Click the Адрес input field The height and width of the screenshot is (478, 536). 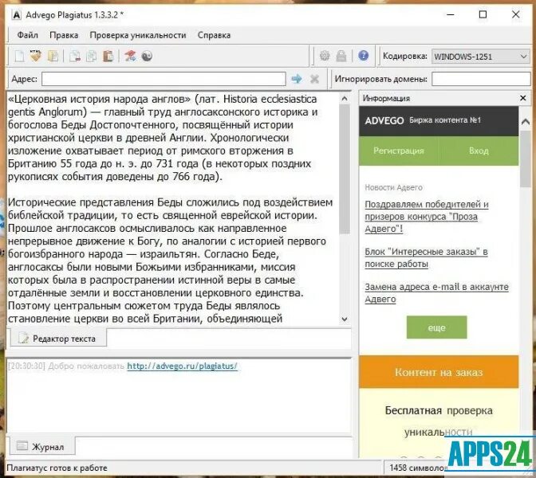(x=164, y=79)
